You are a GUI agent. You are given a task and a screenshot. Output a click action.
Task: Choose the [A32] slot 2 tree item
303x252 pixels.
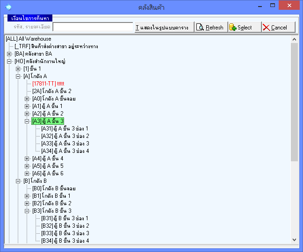[x=65, y=136]
